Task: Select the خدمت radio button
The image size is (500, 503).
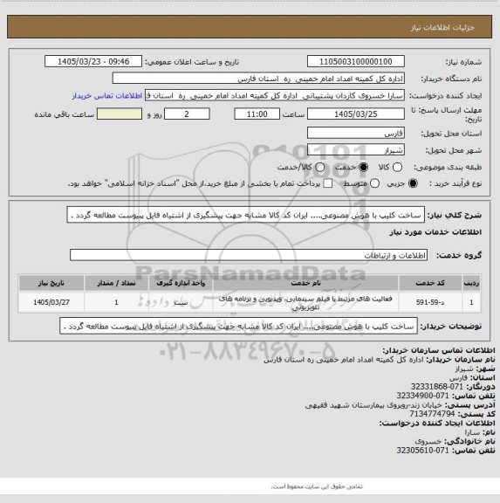Action: click(x=364, y=167)
